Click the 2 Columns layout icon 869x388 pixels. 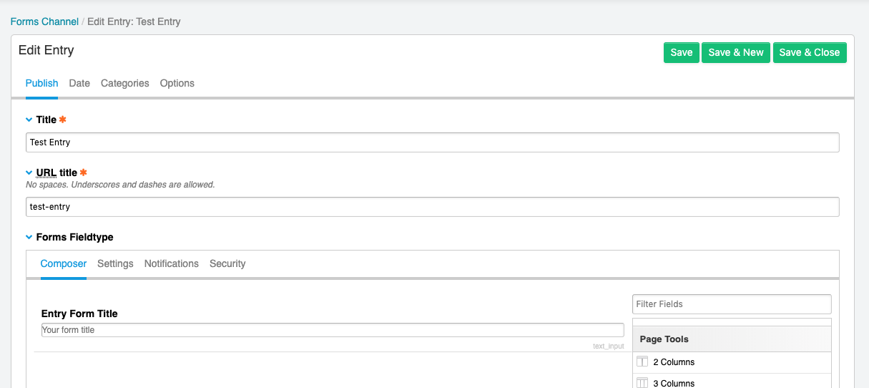pos(642,362)
